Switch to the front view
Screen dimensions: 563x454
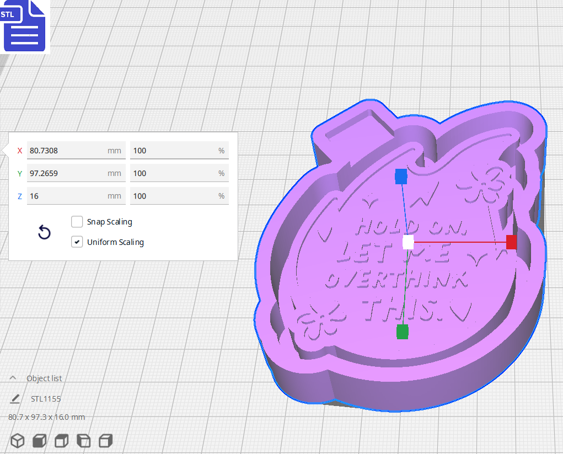tap(39, 441)
